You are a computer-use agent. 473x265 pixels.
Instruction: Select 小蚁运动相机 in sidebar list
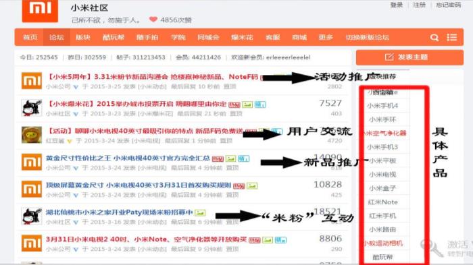383,243
